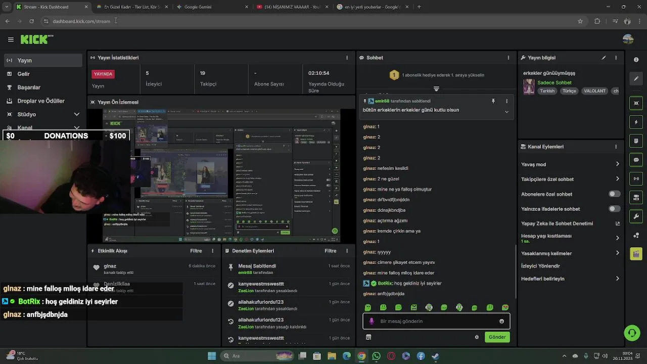
Task: Open File Explorer from the taskbar
Action: pos(332,356)
